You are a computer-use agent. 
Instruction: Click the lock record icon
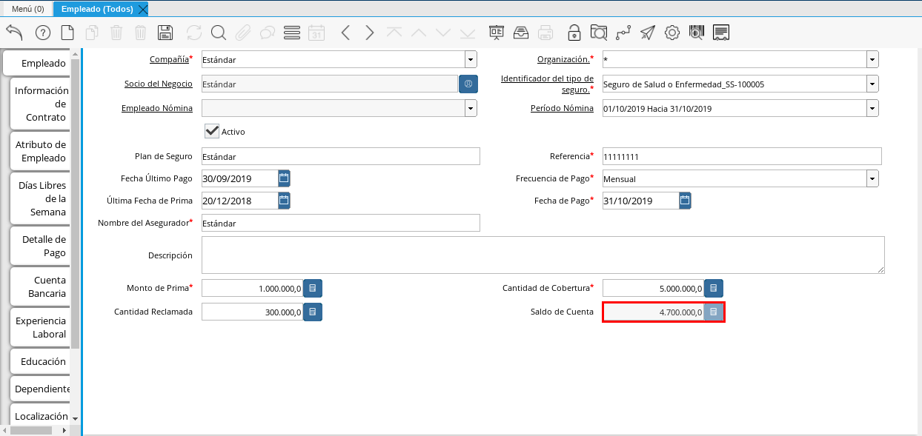[574, 33]
